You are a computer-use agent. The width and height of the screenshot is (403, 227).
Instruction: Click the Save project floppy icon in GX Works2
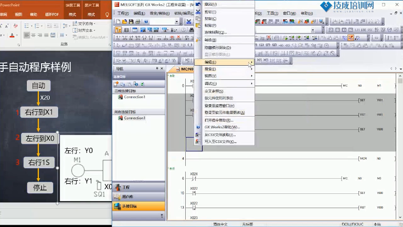[x=131, y=22]
